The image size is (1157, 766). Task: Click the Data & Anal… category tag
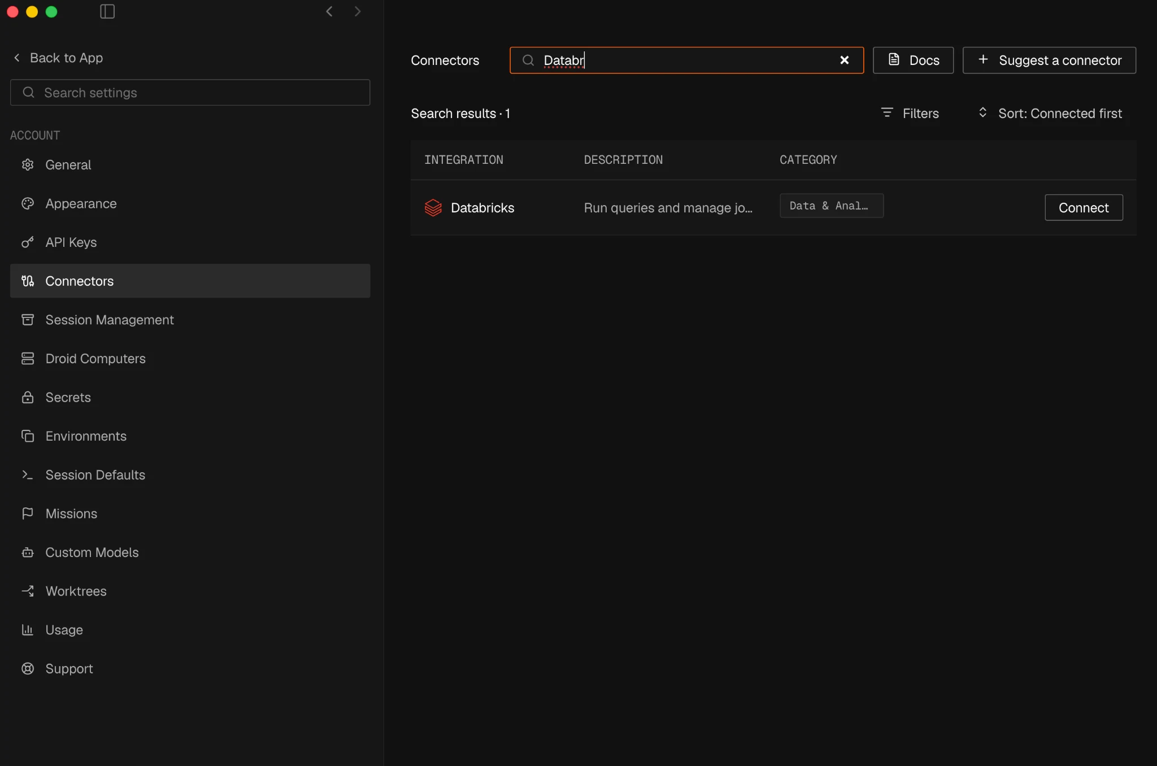(x=831, y=206)
